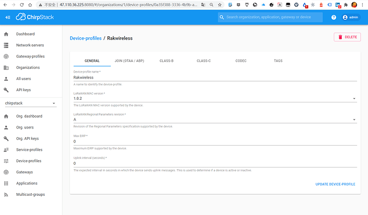Click the Device-profile name input field
This screenshot has height=215, width=368.
click(213, 77)
